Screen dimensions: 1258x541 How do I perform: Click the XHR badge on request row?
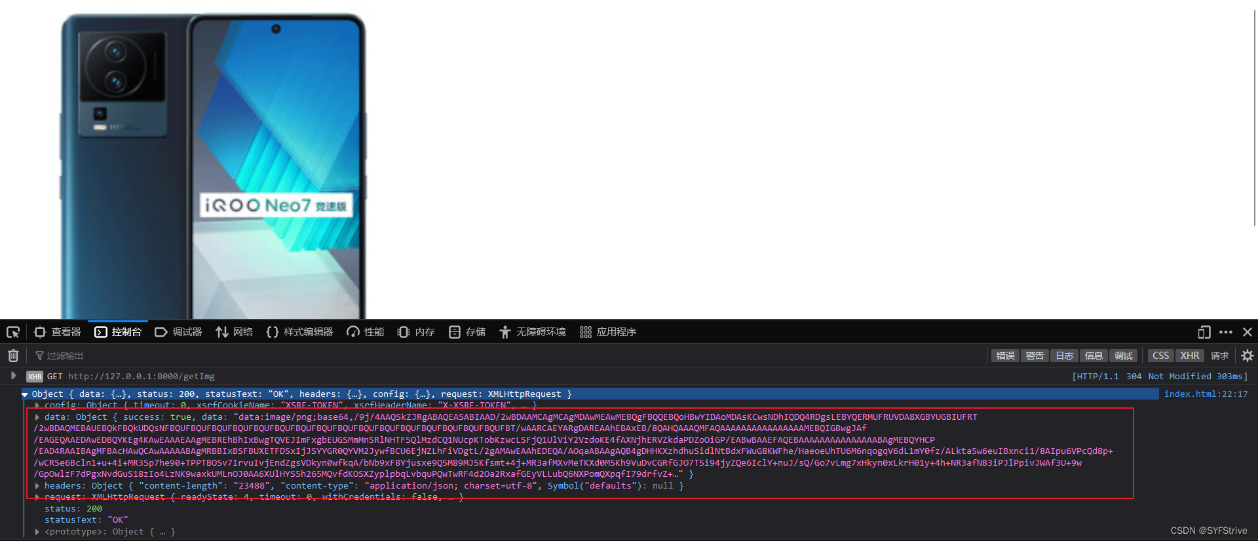tap(35, 377)
